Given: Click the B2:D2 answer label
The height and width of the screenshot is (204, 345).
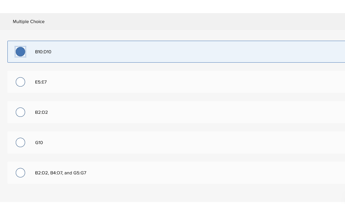Looking at the screenshot, I should 41,112.
